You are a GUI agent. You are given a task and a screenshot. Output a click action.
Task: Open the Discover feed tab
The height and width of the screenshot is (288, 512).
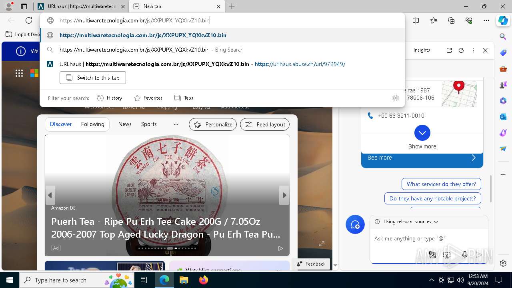pyautogui.click(x=61, y=124)
